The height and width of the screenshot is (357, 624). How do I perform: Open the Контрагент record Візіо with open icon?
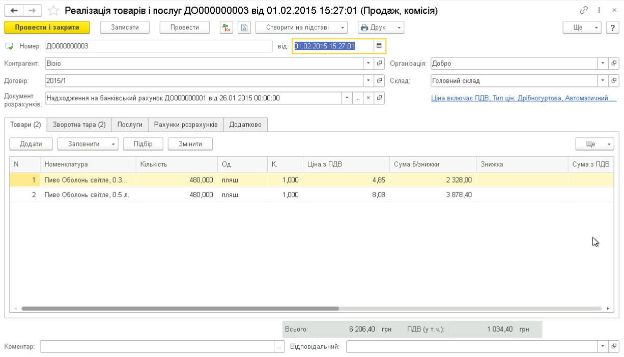(379, 64)
